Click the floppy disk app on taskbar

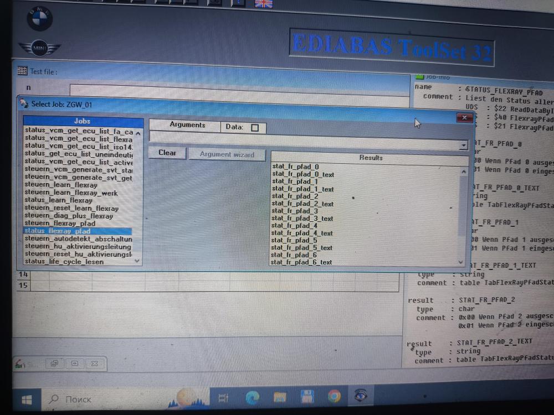pos(307,396)
